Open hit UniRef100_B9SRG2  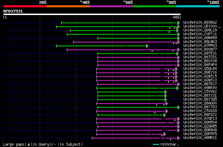pyautogui.click(x=200, y=23)
